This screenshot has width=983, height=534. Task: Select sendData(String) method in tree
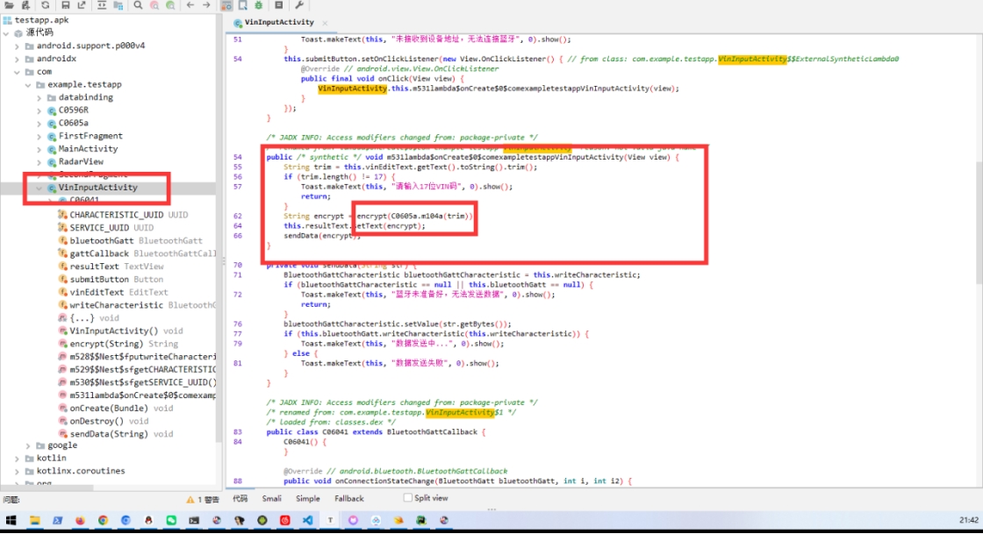tap(109, 433)
